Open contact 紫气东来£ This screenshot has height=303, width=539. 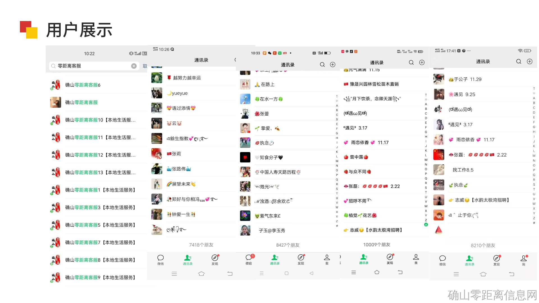[x=288, y=216]
